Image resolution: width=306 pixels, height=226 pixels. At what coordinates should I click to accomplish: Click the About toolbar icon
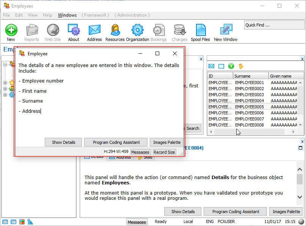point(74,30)
